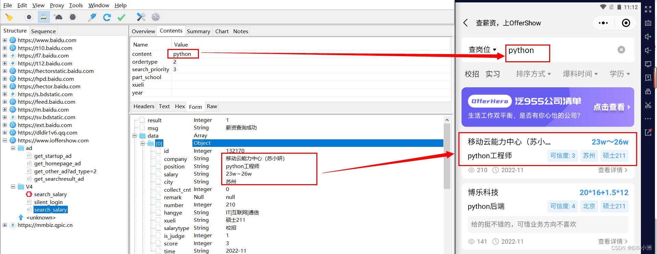This screenshot has width=657, height=254.
Task: Click the emulator share/export icon
Action: 648,132
